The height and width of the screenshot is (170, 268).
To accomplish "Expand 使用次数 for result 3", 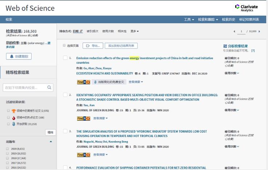I will (232, 146).
